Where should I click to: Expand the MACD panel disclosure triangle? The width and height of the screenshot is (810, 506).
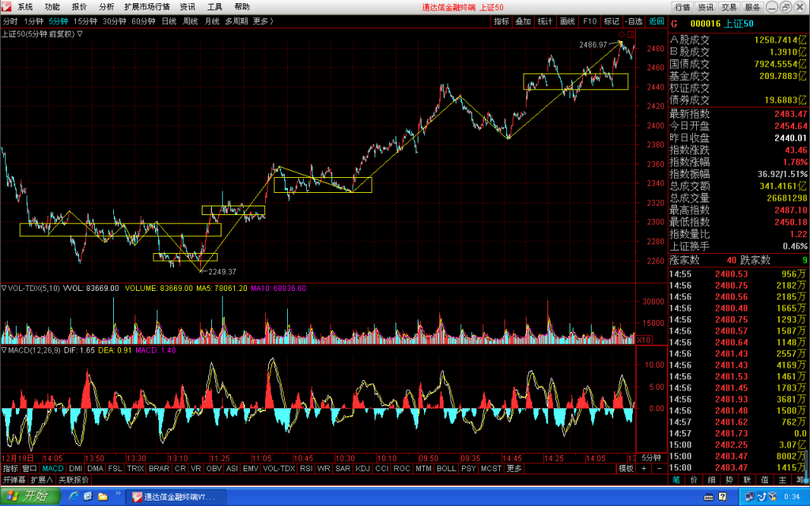tap(4, 350)
